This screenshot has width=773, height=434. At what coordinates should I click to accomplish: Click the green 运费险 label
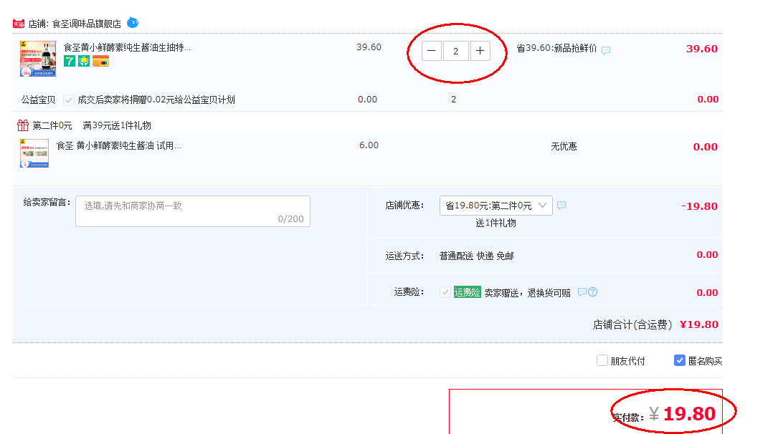tap(467, 292)
